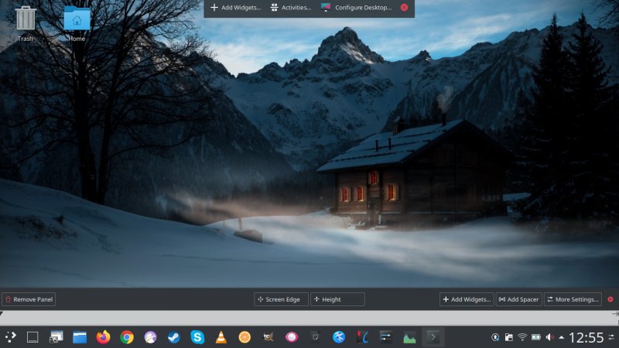This screenshot has width=619, height=348.
Task: Open the red and blue curve app icon
Action: click(x=362, y=337)
